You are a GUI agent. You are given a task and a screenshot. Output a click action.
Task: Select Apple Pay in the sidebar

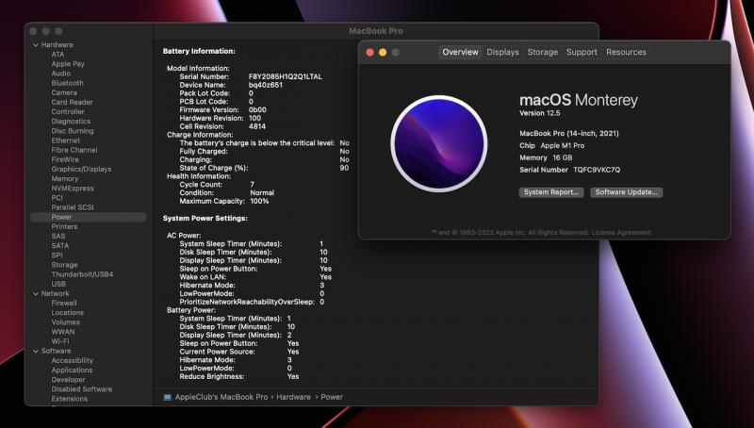click(x=68, y=64)
